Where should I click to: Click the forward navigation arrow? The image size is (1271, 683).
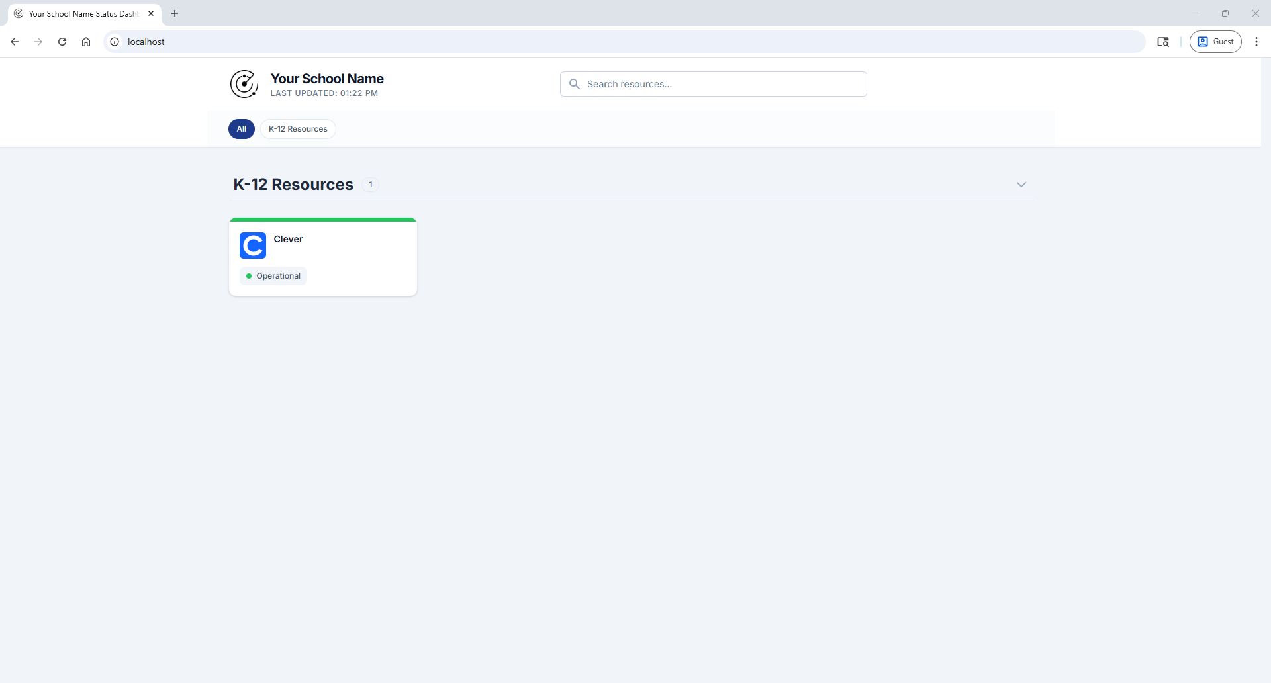point(38,42)
